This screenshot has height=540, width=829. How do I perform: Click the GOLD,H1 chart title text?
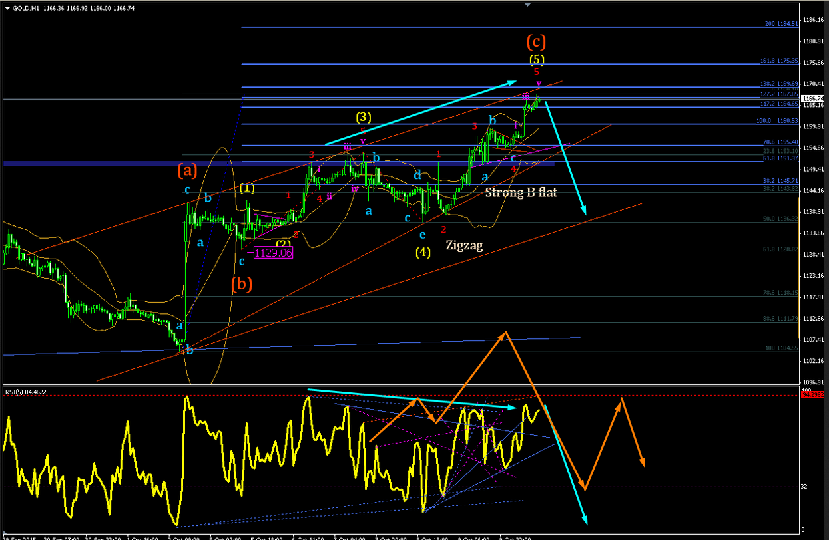pos(26,8)
